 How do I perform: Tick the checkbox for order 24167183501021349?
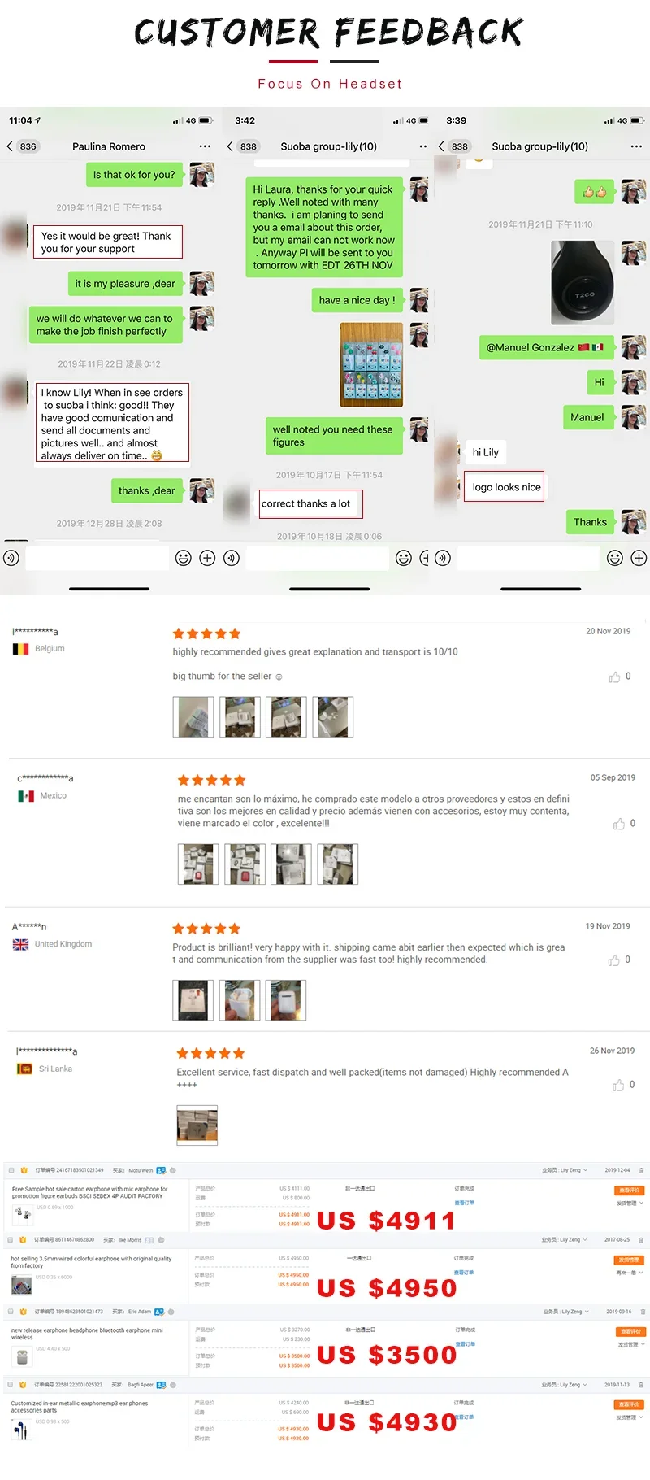(x=11, y=1170)
